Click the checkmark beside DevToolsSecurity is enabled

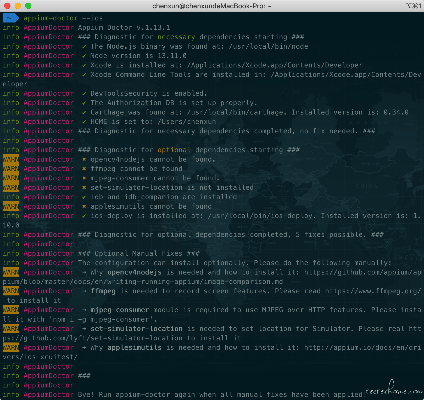(84, 94)
